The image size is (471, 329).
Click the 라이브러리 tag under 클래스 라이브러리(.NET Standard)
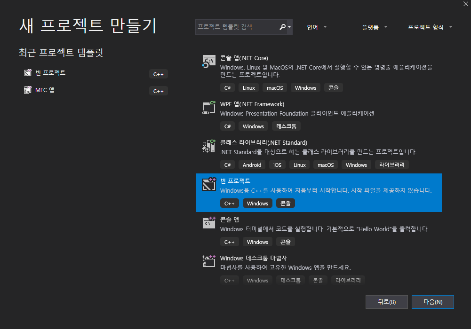[391, 164]
